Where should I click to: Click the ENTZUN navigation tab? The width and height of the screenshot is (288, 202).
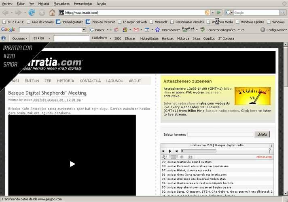click(32, 81)
